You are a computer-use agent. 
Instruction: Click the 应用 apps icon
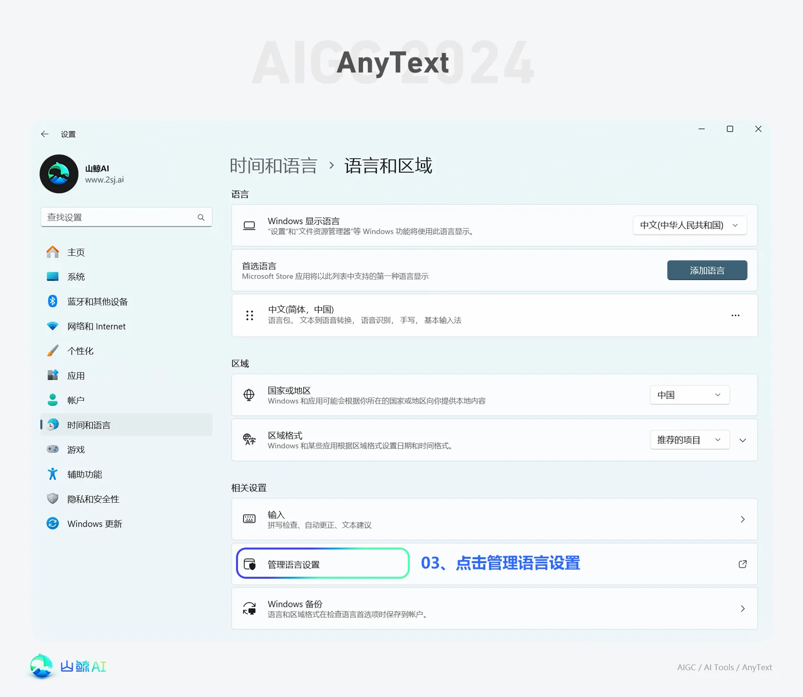53,375
